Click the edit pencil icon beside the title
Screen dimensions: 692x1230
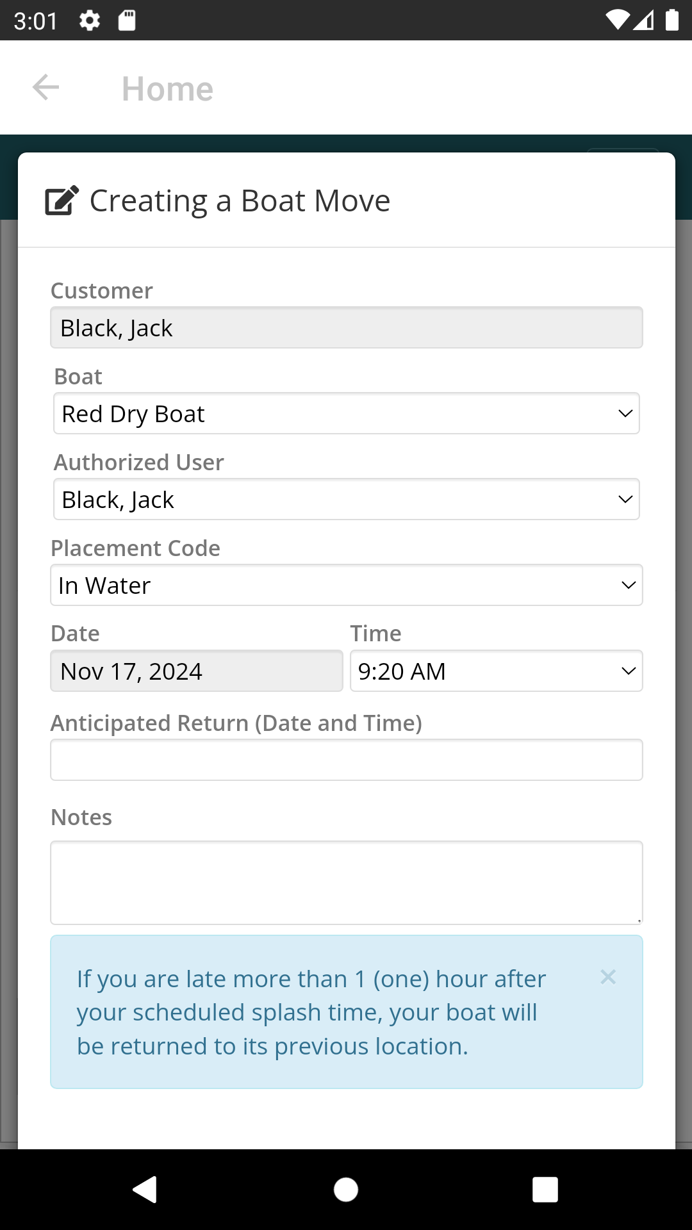point(62,201)
